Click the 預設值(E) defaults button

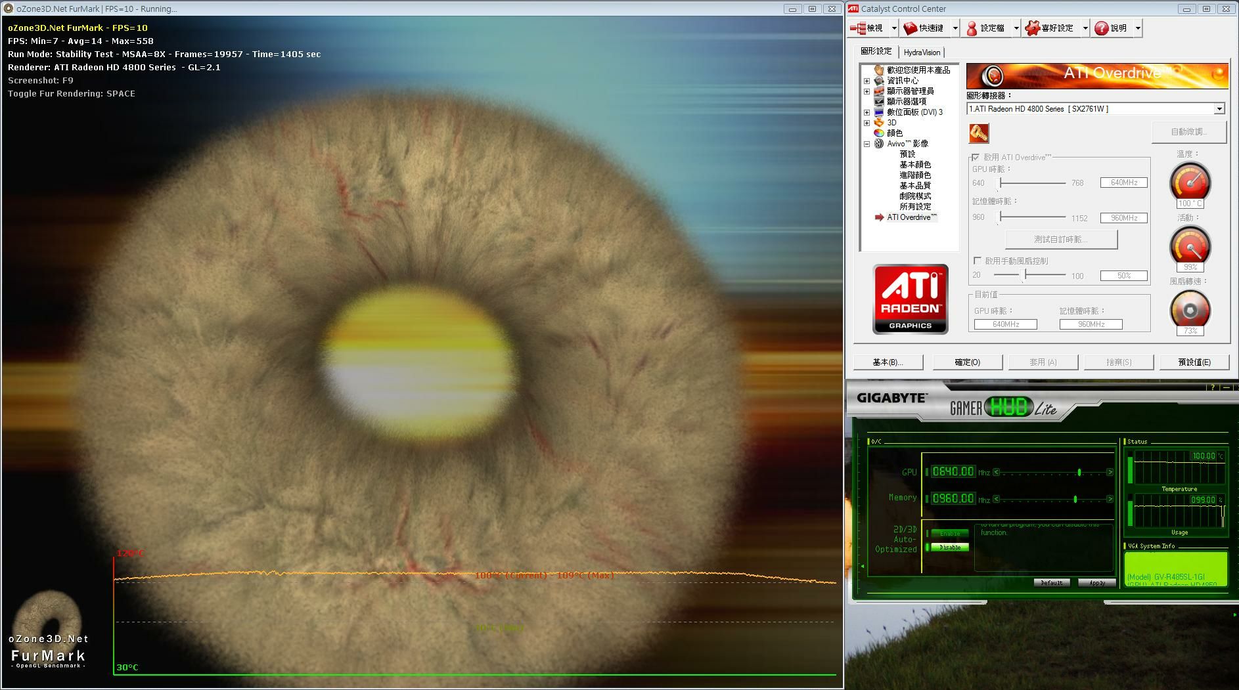click(1194, 362)
